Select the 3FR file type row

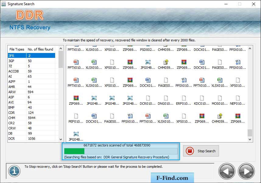tap(31, 55)
